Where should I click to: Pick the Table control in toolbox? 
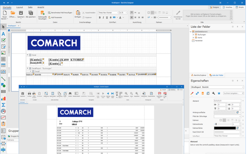pyautogui.click(x=3, y=65)
